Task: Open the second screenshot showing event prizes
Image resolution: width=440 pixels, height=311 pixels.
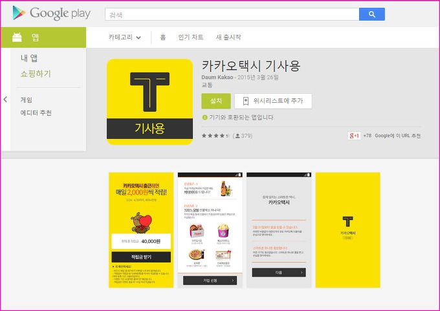Action: [x=210, y=230]
